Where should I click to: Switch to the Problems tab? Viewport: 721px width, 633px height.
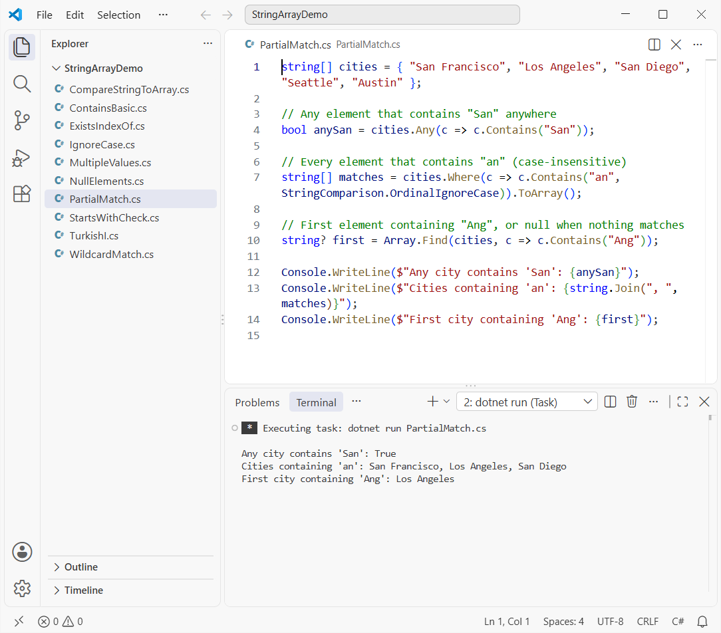click(257, 402)
